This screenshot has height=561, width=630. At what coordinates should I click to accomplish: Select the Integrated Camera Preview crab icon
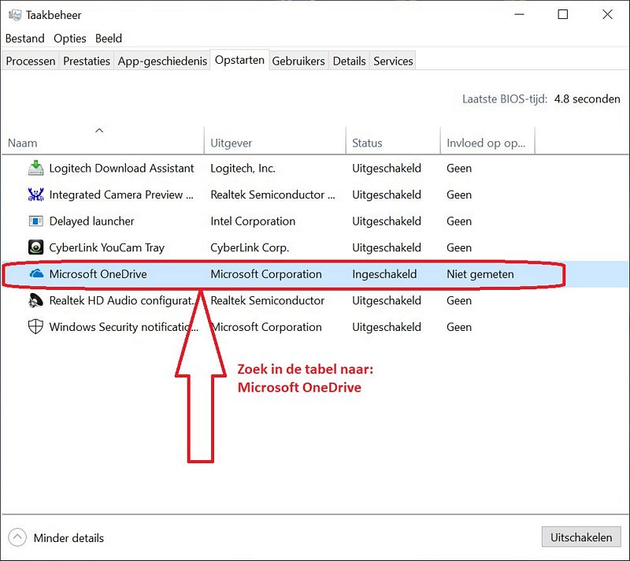point(35,195)
